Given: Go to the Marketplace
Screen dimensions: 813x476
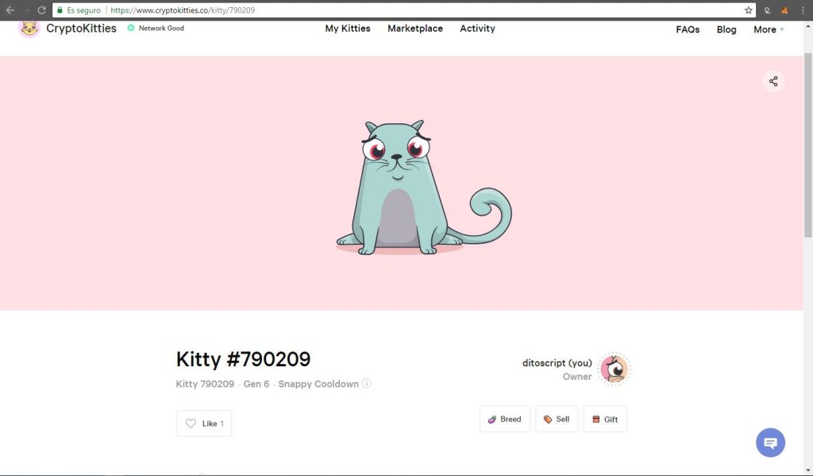Looking at the screenshot, I should point(414,29).
